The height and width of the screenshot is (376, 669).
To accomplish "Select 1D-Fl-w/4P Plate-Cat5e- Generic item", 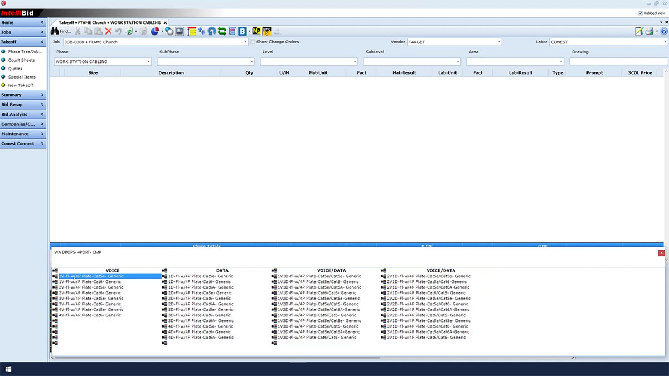I will (200, 276).
